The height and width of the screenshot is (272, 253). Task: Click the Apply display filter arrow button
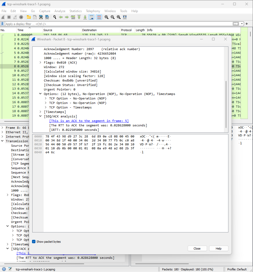click(236, 24)
